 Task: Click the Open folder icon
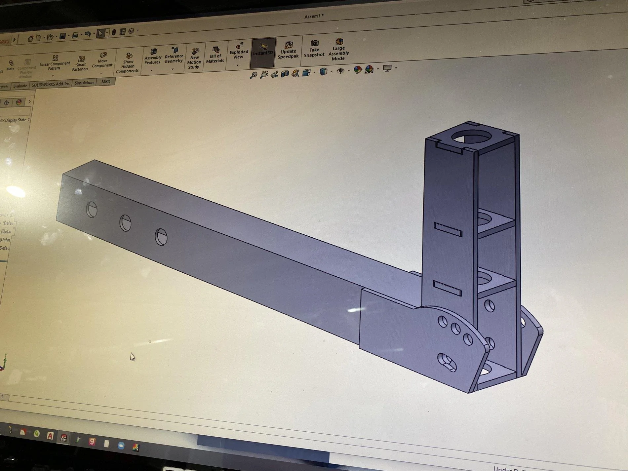coord(50,37)
